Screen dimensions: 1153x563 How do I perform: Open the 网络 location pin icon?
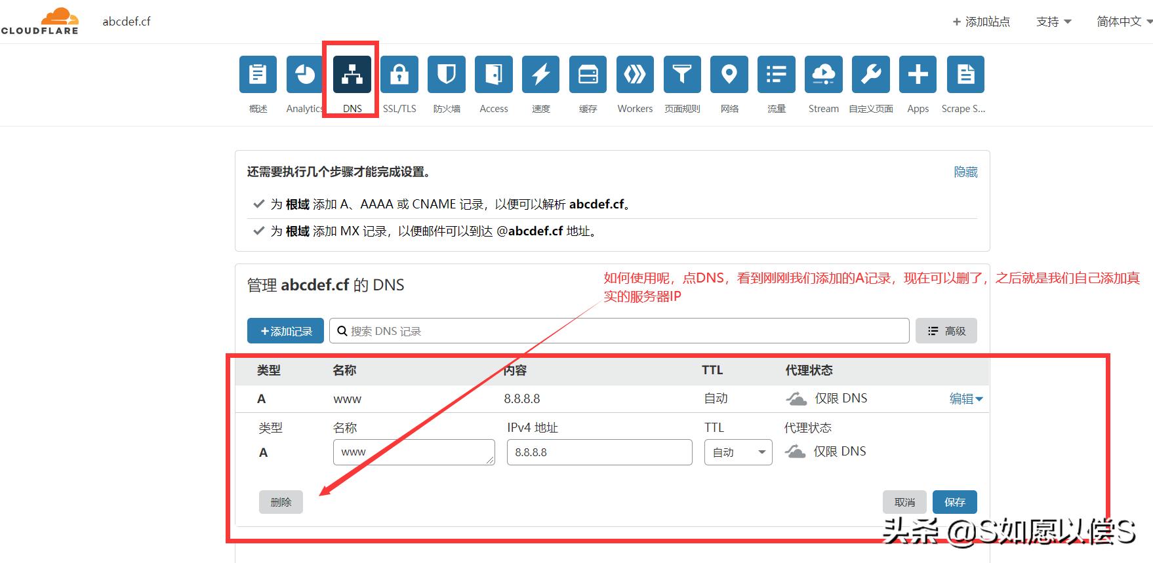click(729, 74)
